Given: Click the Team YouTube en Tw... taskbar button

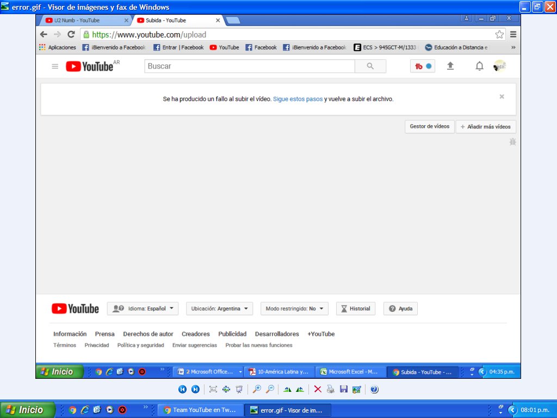Looking at the screenshot, I should click(x=201, y=410).
